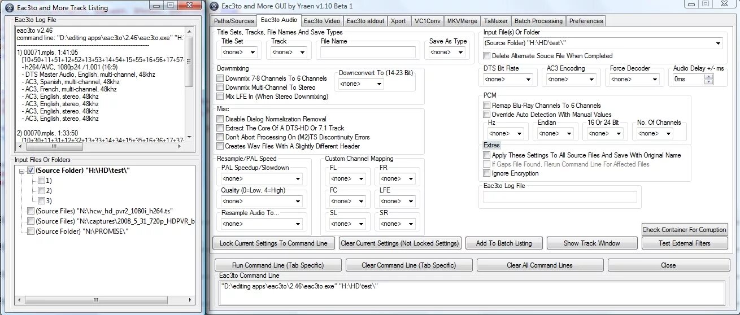Go to the VC1Conv tab
Viewport: 740px width, 315px height.
click(x=427, y=21)
